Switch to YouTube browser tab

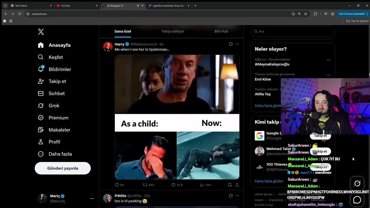coord(76,5)
